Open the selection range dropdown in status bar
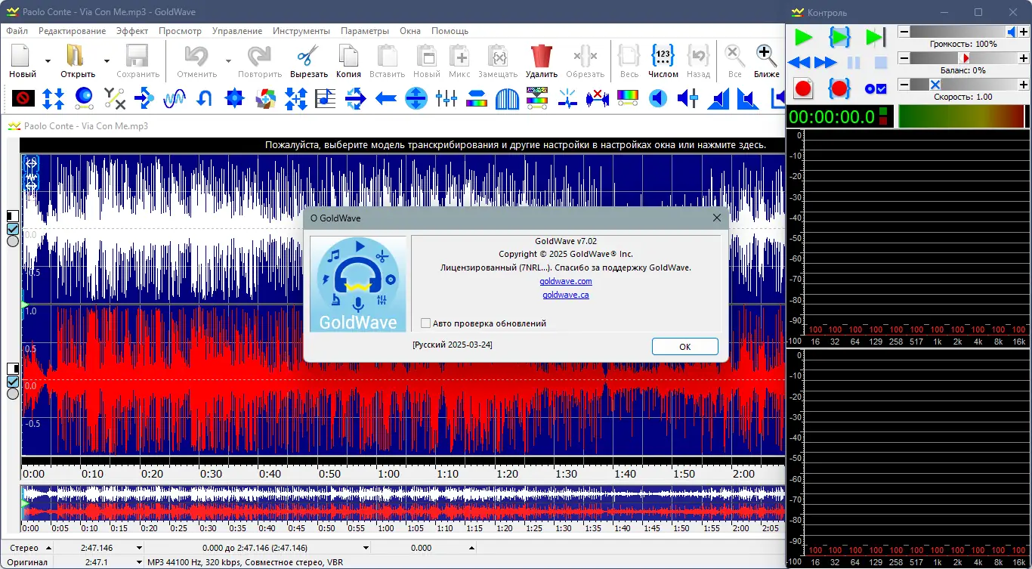Screen dimensions: 1032x569 click(x=366, y=548)
